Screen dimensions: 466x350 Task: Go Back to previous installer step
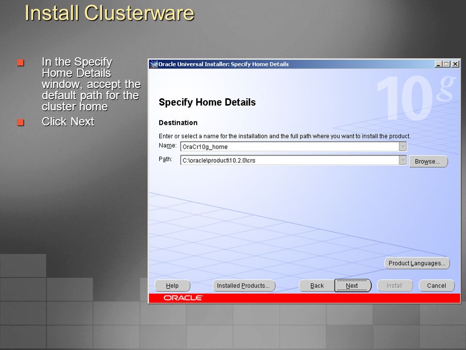point(317,286)
